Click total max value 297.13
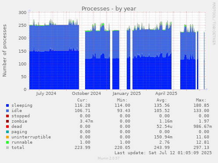Image resolution: width=218 pixels, height=163 pixels. [x=201, y=148]
